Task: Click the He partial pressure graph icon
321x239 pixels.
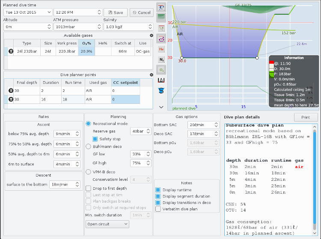Action: [161, 50]
